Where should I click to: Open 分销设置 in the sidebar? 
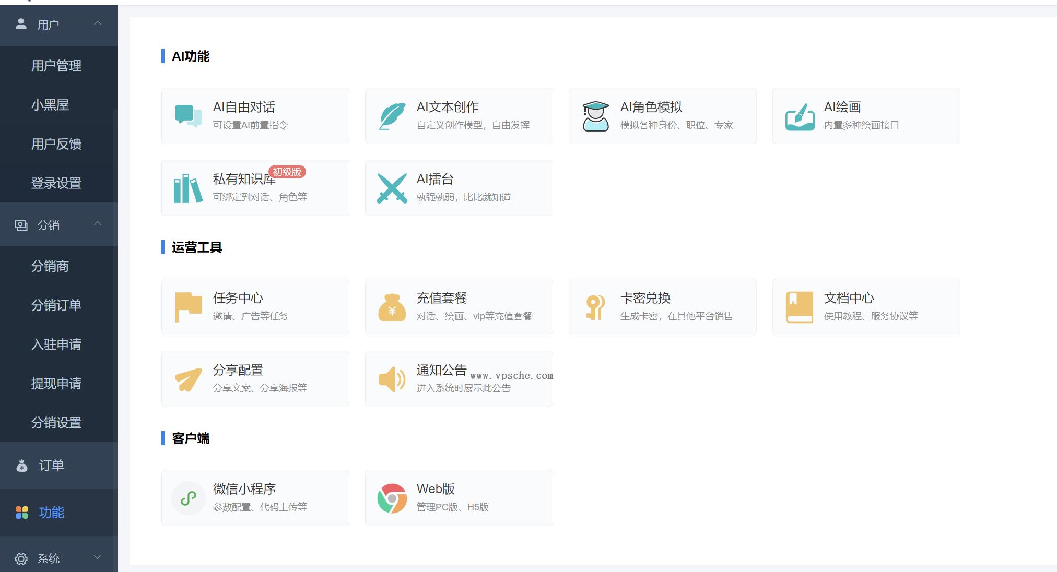(x=56, y=423)
